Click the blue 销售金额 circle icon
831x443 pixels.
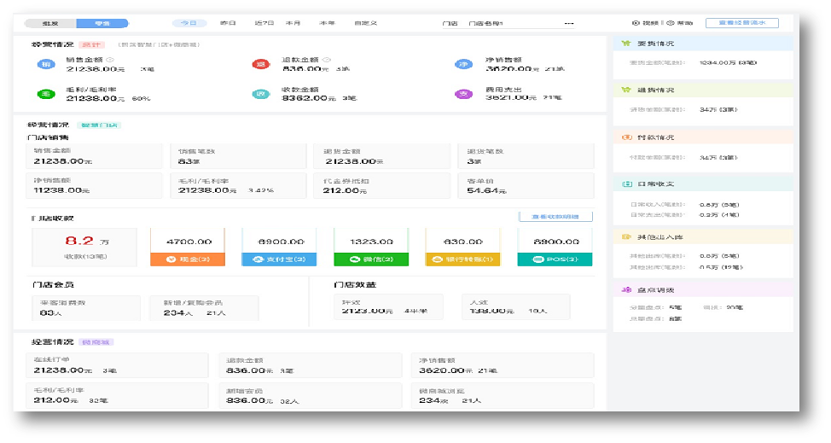[46, 65]
